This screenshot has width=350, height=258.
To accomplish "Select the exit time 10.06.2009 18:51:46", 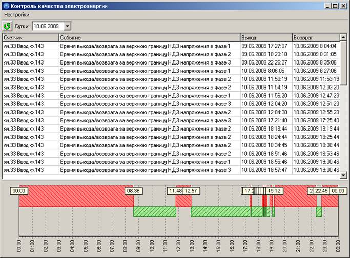I will 264,154.
